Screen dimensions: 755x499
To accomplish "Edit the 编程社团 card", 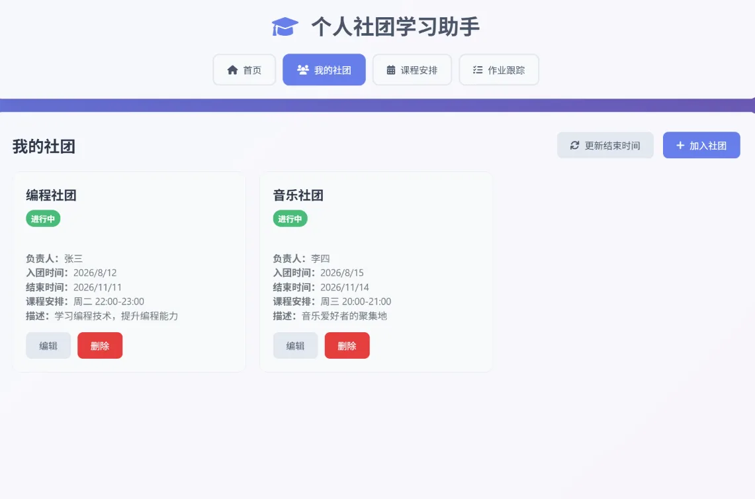I will click(x=48, y=345).
